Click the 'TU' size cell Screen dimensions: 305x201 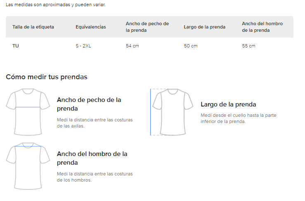[x=16, y=46]
